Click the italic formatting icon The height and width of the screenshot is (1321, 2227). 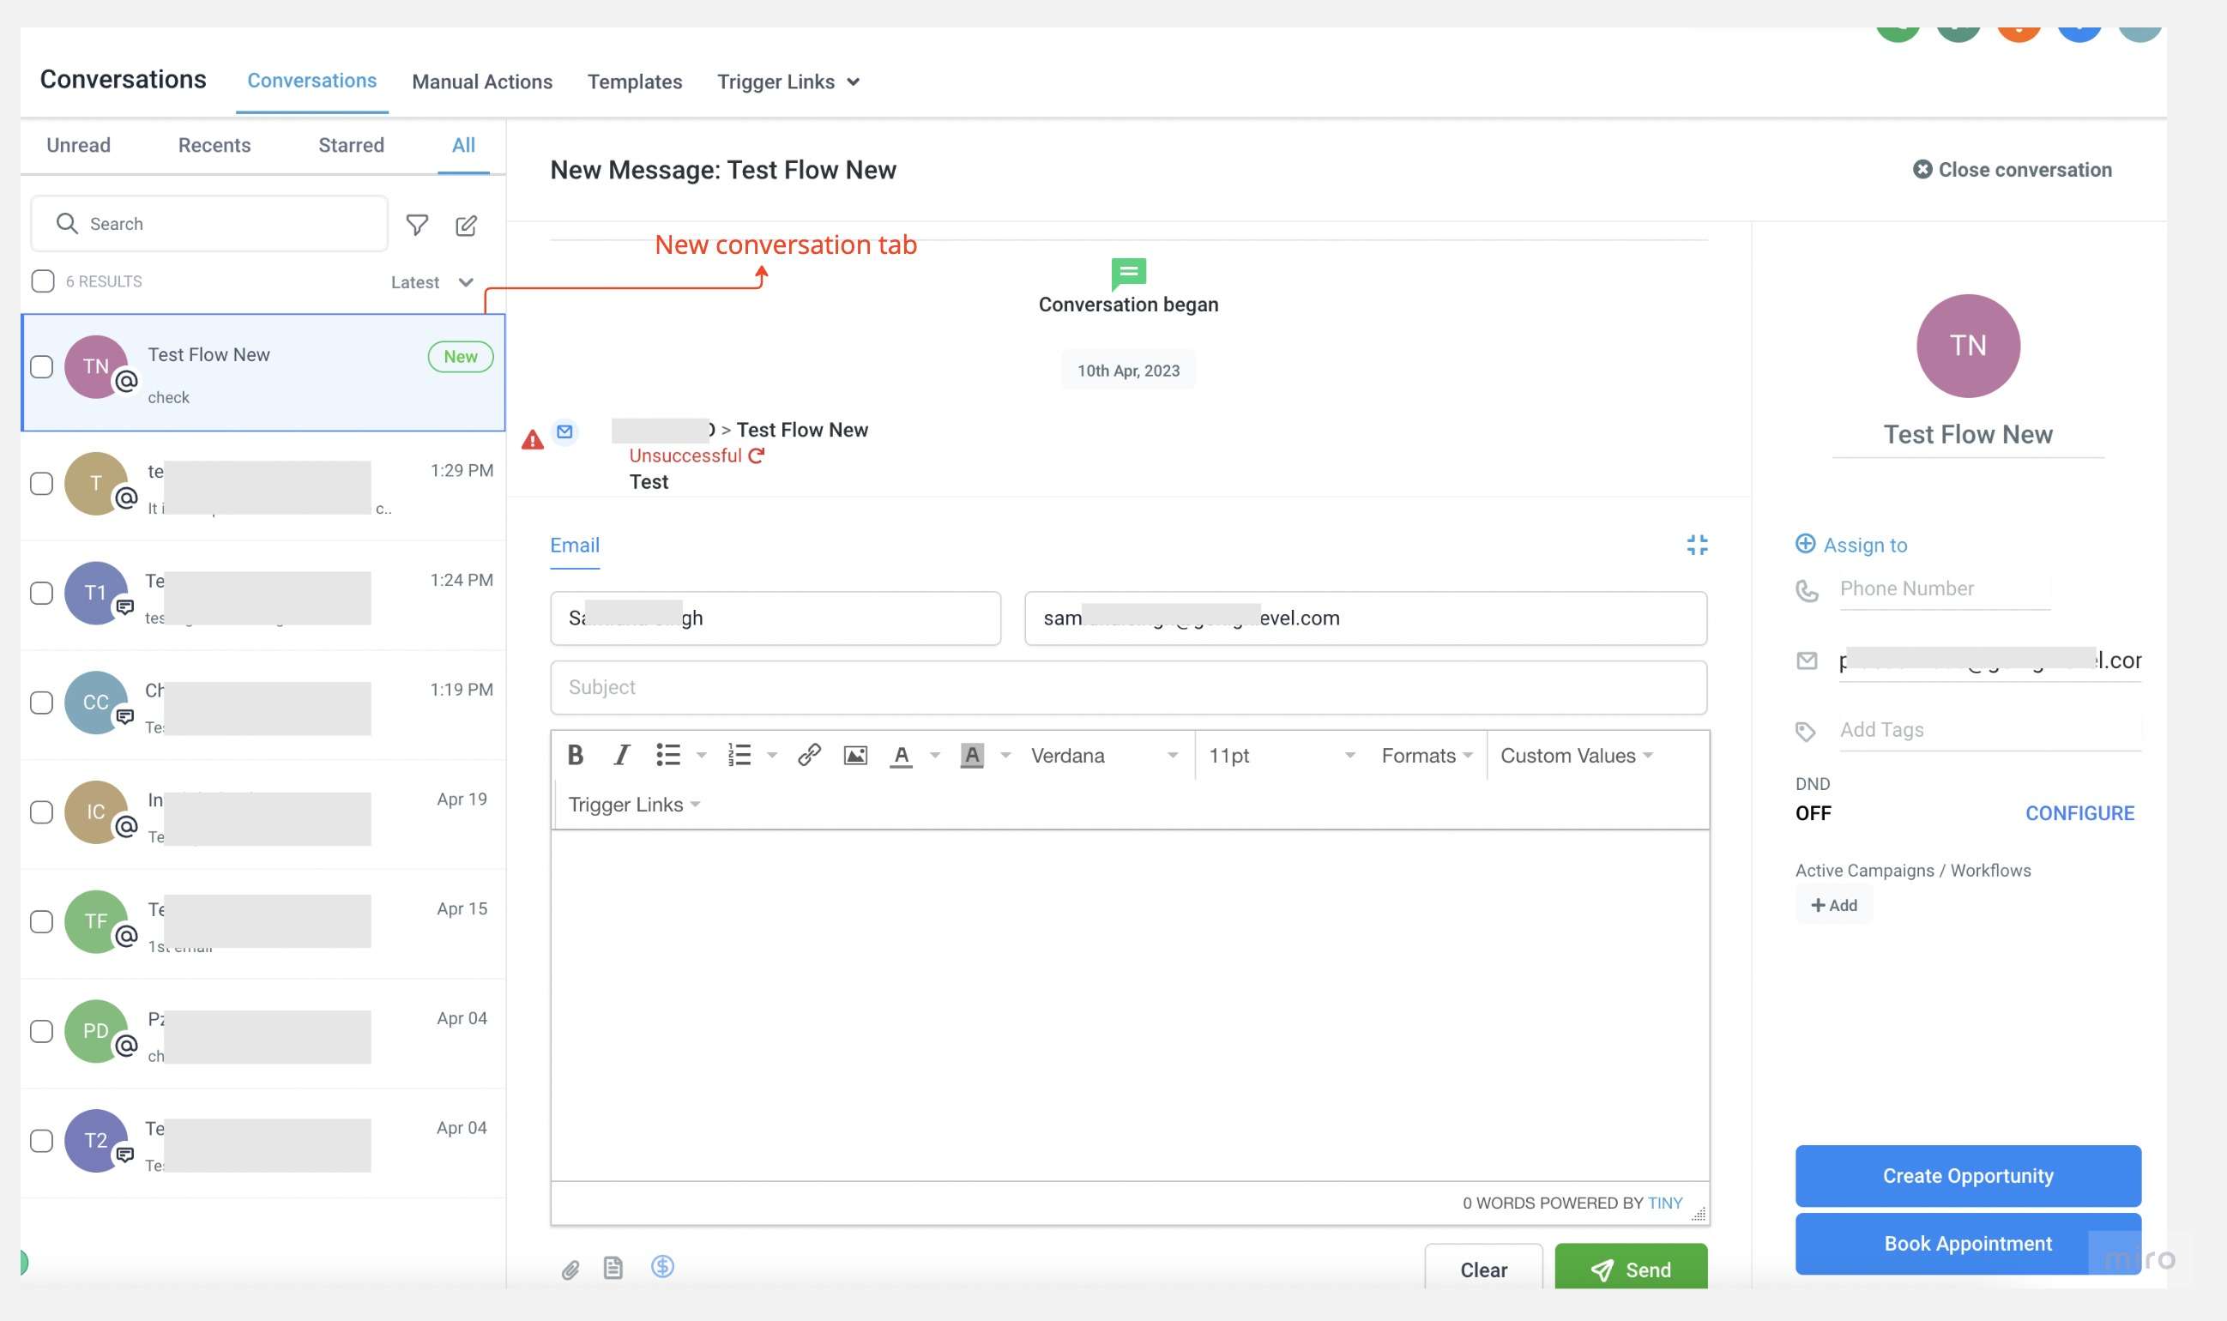(619, 755)
